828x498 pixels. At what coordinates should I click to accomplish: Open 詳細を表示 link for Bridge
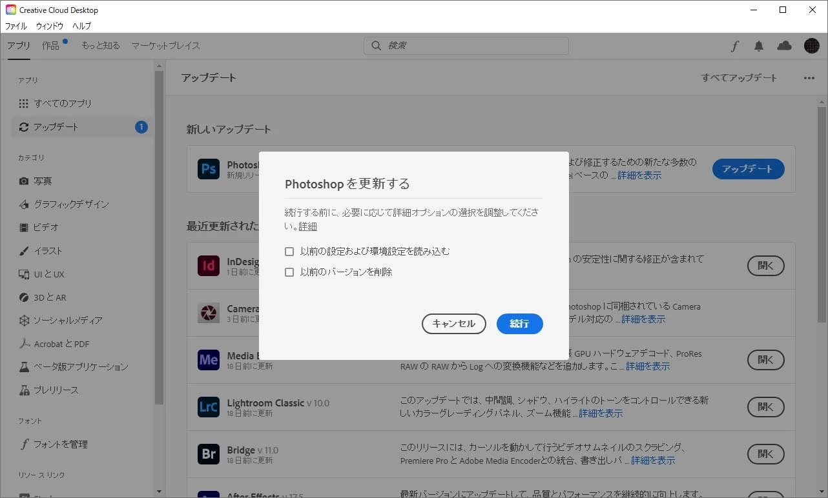click(653, 461)
